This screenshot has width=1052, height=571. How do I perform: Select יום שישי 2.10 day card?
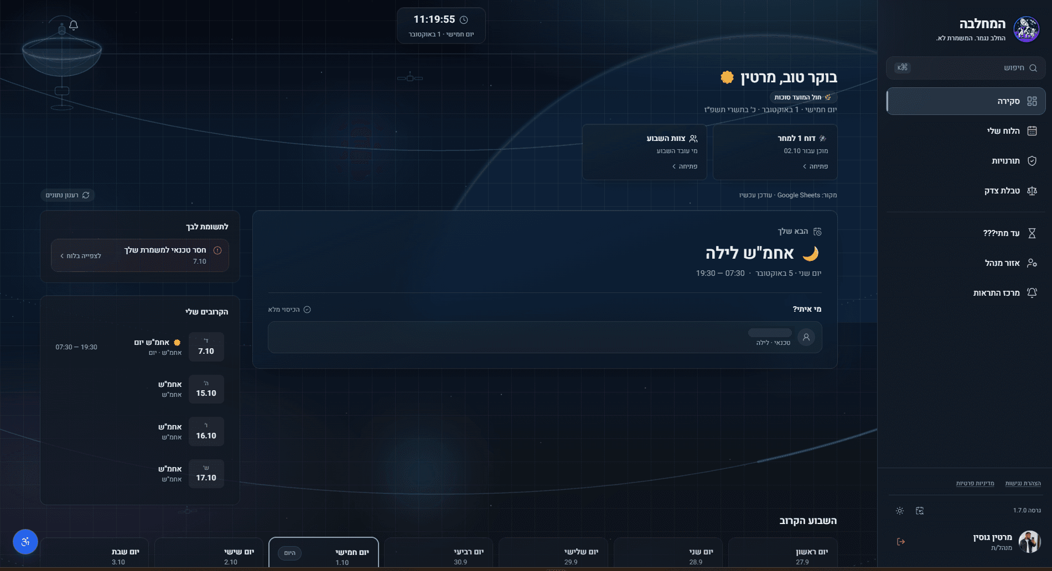[x=209, y=553]
